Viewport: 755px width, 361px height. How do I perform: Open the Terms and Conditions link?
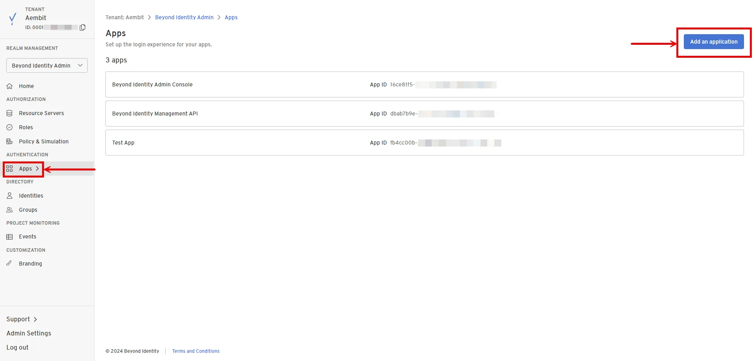(195, 351)
